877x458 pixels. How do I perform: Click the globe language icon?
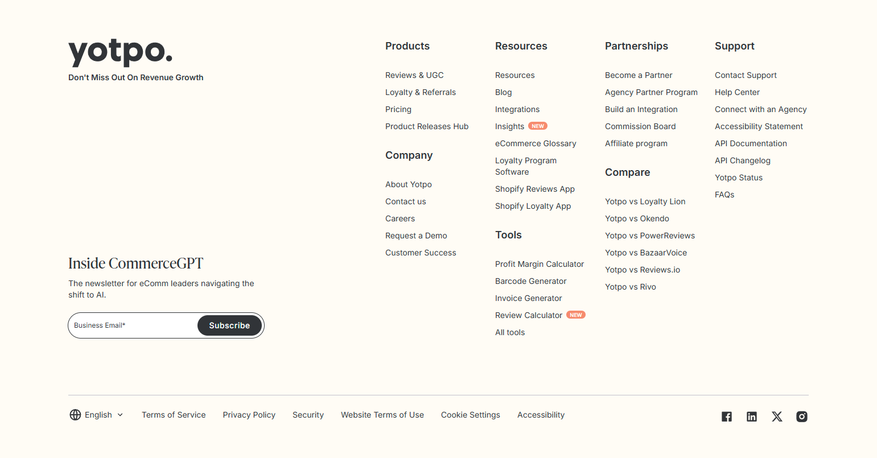(x=75, y=415)
